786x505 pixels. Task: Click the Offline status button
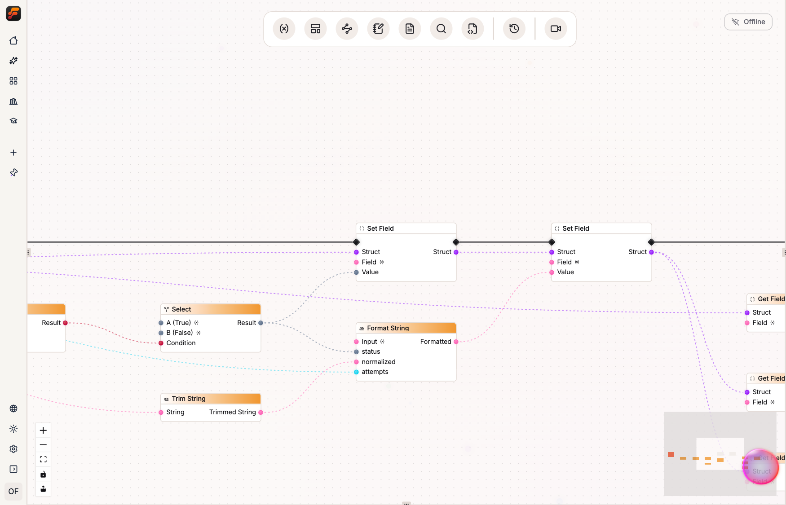748,22
